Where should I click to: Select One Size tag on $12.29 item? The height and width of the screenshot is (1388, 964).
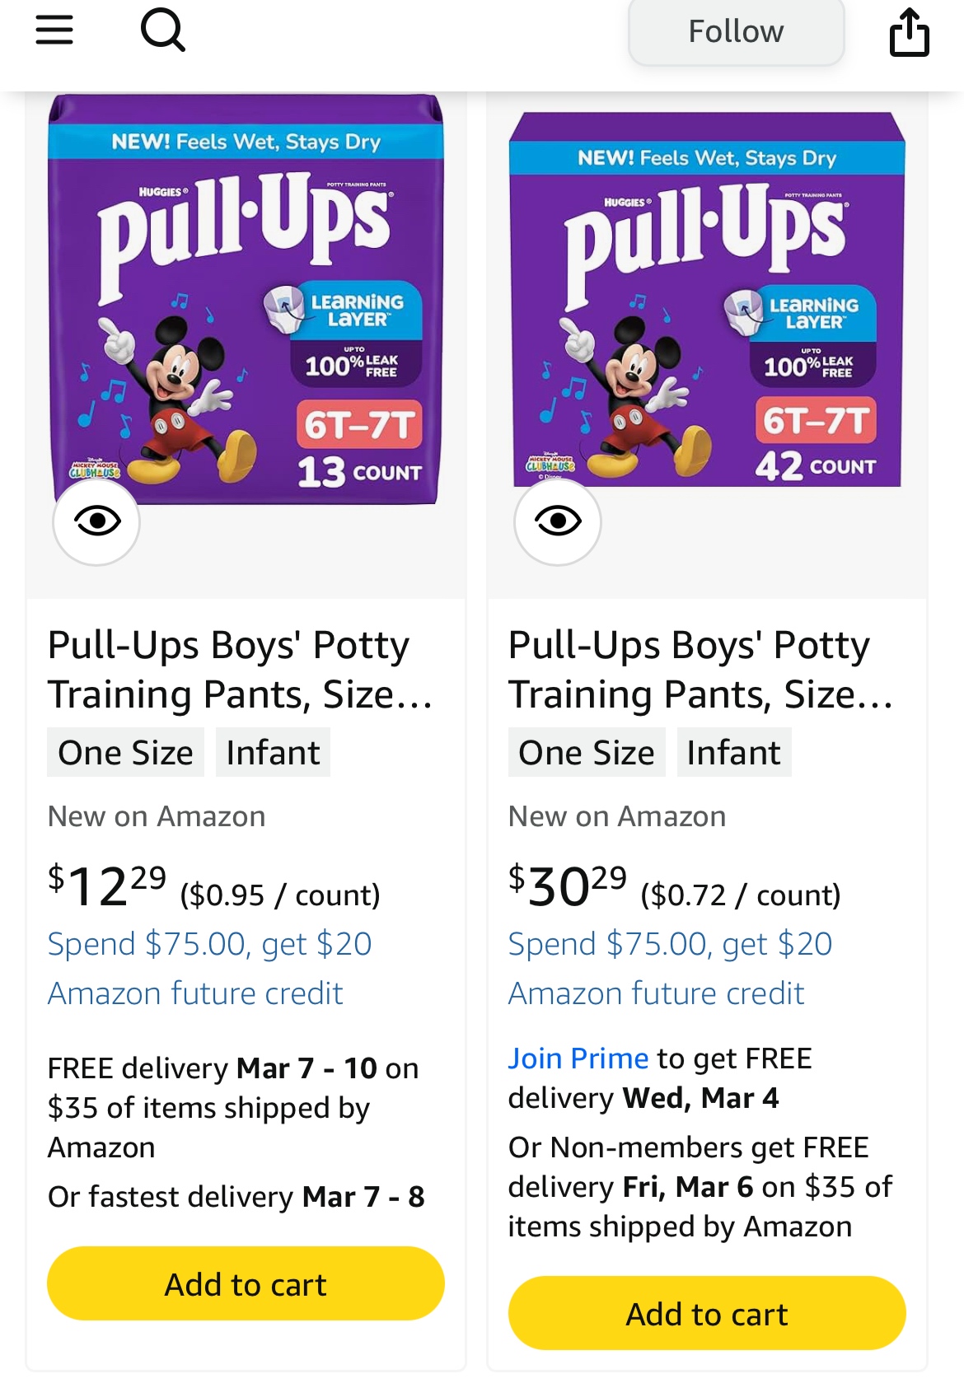tap(125, 752)
